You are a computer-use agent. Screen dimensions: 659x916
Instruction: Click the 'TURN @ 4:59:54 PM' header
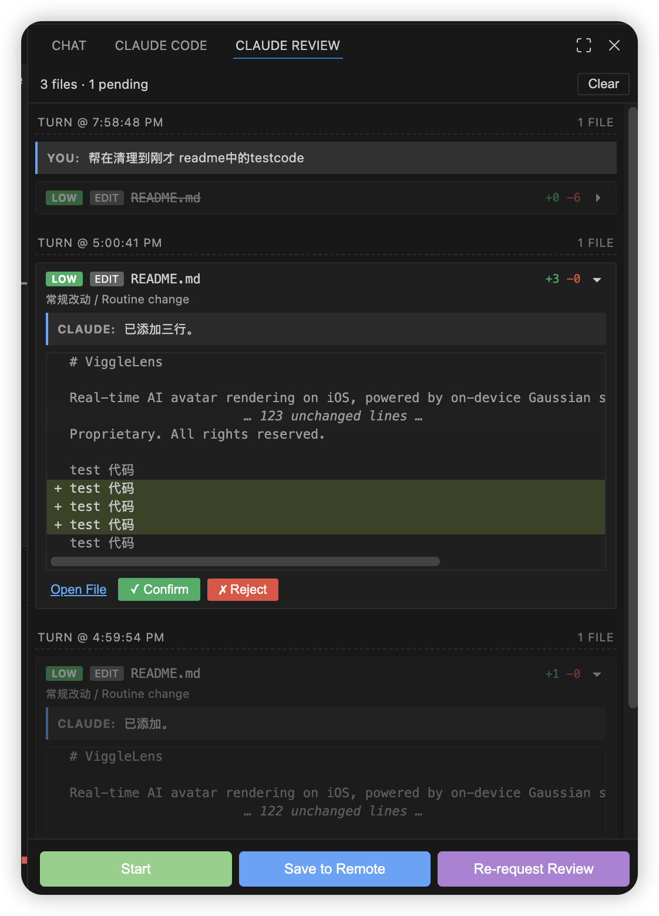[x=101, y=637]
